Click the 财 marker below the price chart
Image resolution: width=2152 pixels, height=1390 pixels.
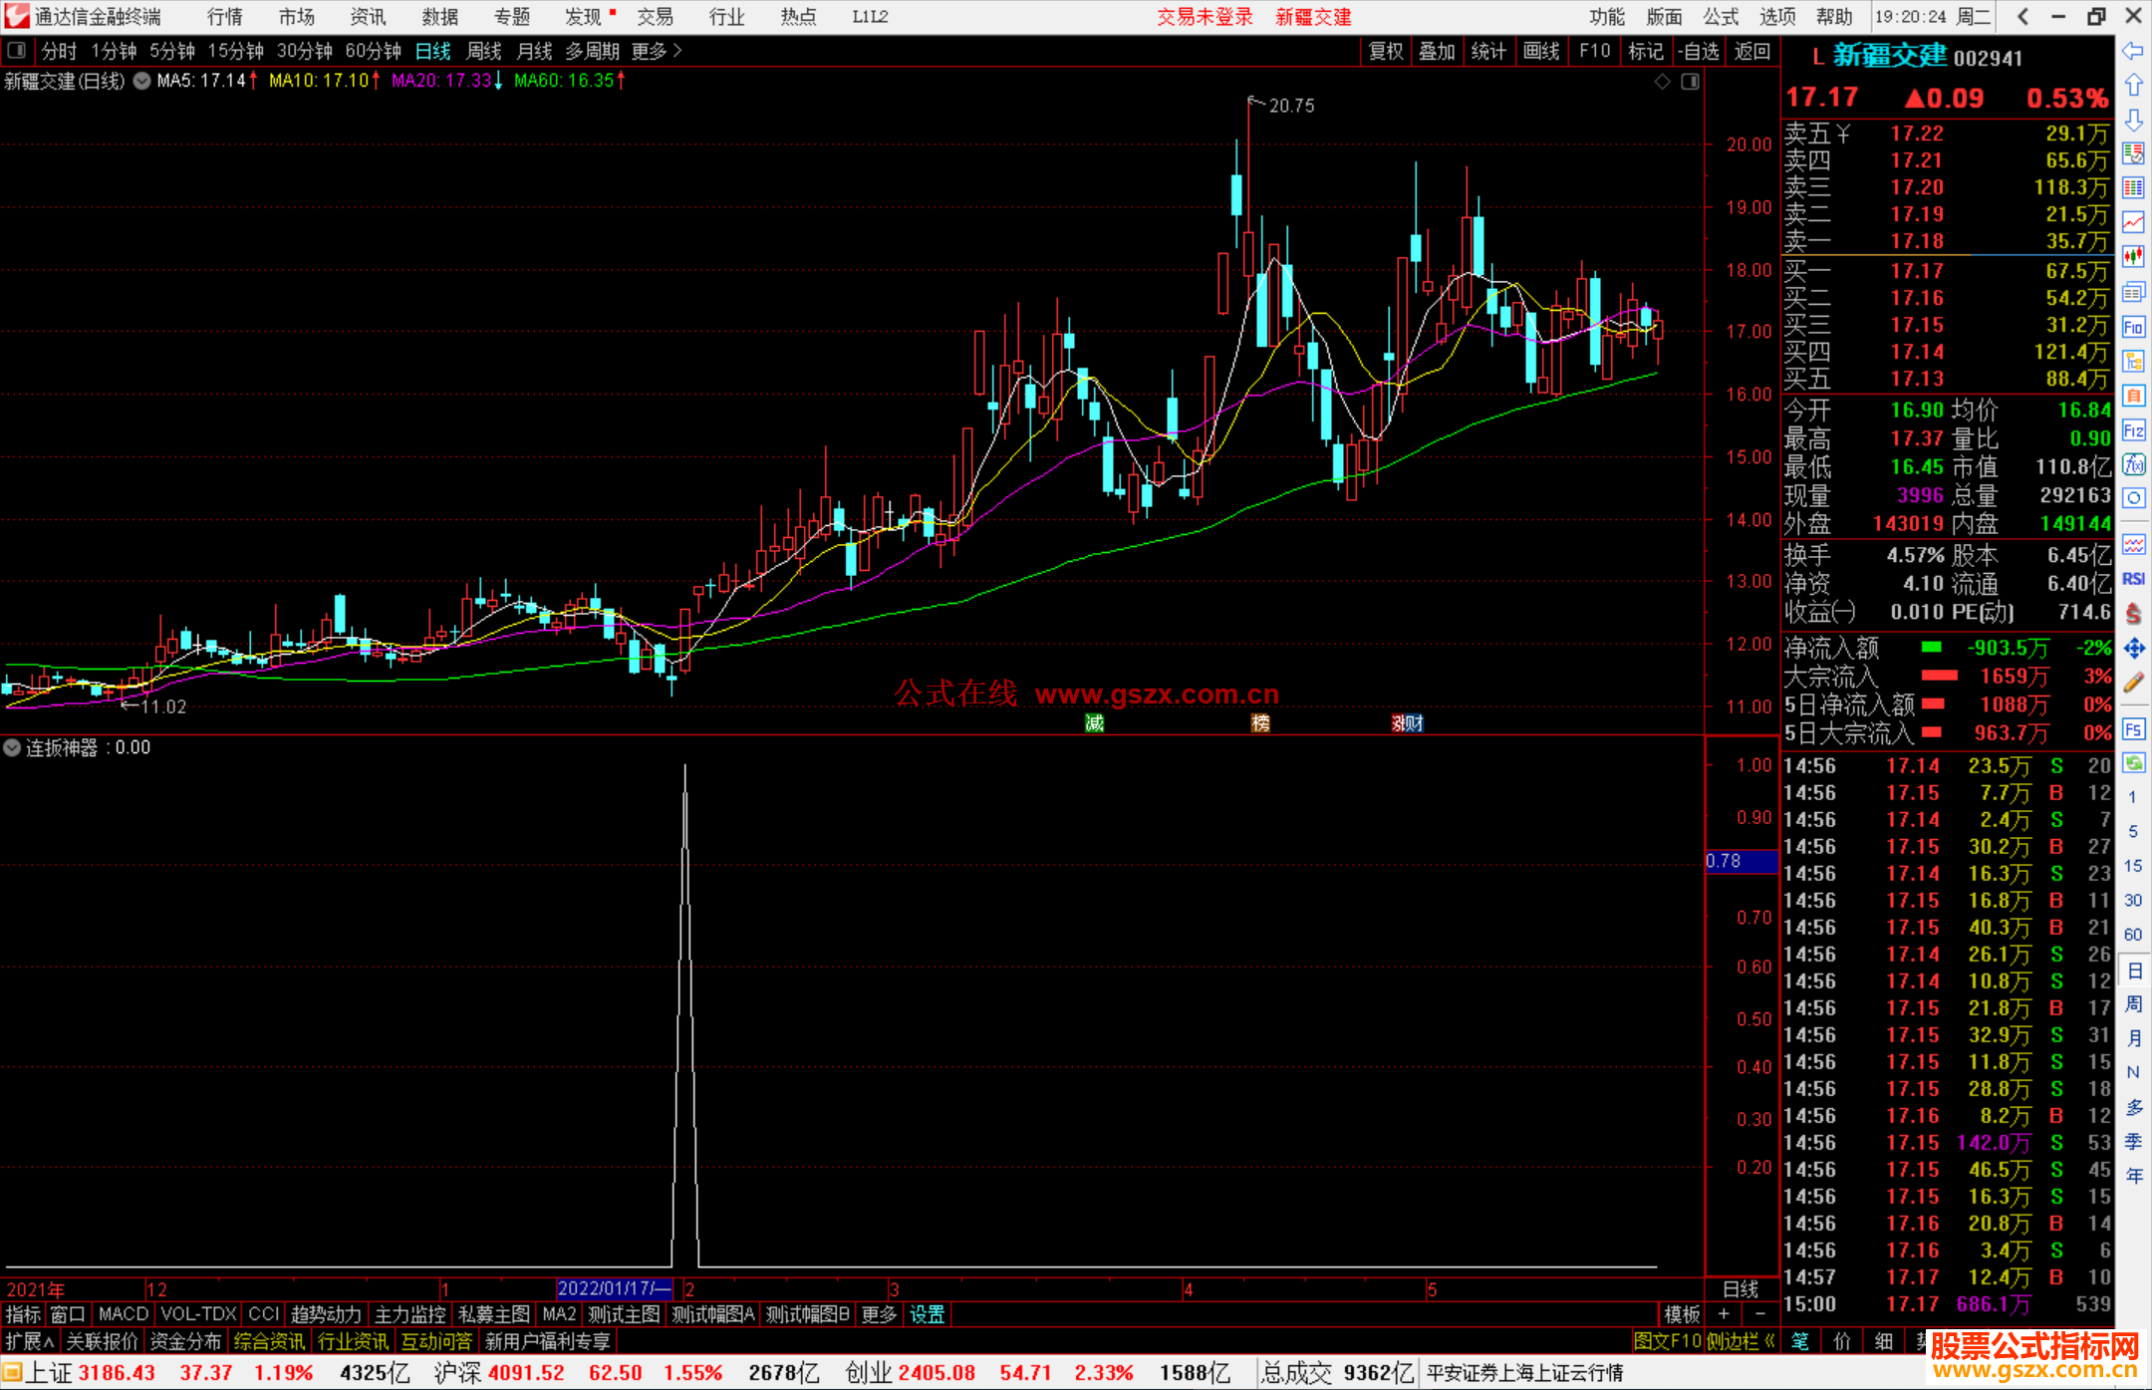pos(1414,723)
